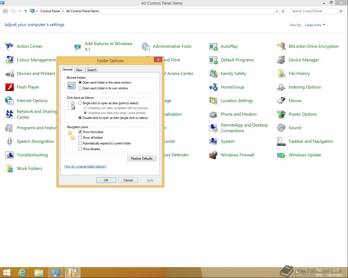Open Add features to Windows 8.1 icon
This screenshot has width=348, height=278.
click(x=77, y=48)
